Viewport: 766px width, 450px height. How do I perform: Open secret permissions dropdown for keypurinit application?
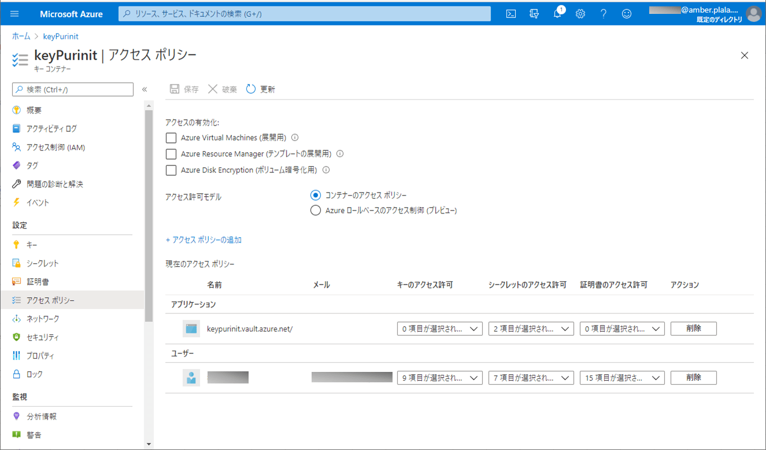point(531,329)
